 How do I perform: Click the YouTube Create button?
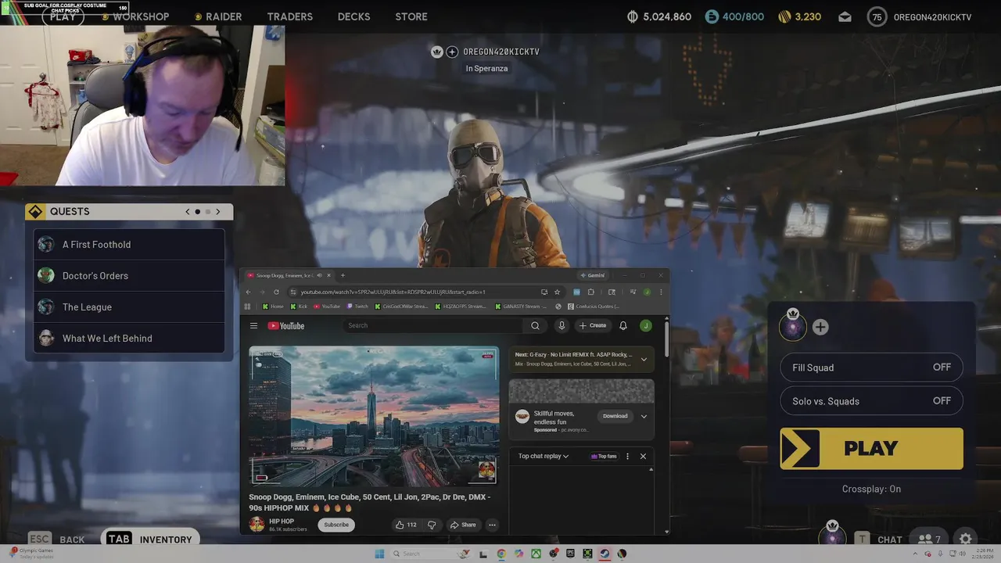(x=593, y=326)
